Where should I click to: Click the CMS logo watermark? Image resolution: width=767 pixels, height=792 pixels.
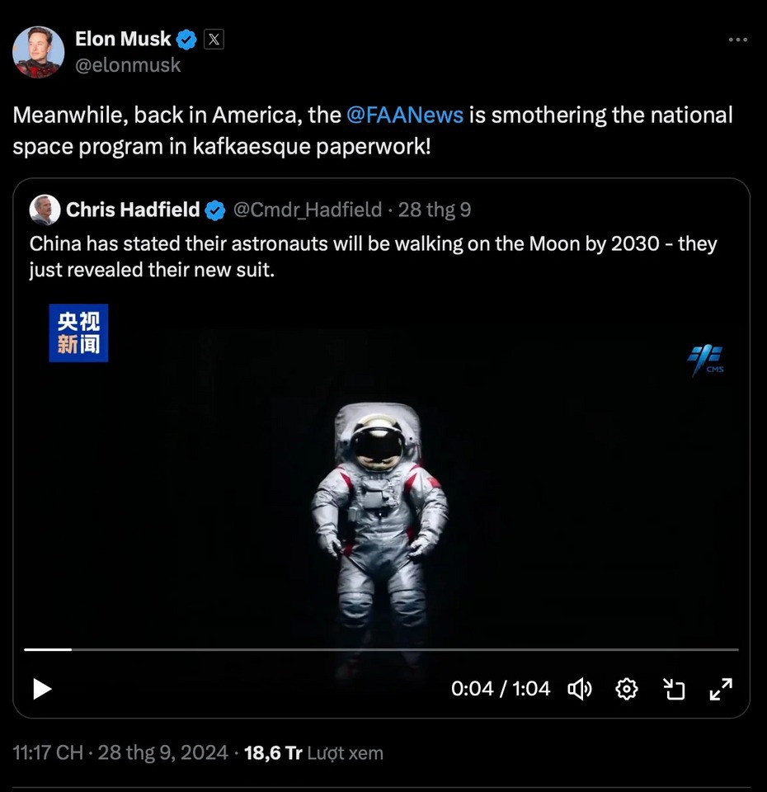click(x=706, y=360)
